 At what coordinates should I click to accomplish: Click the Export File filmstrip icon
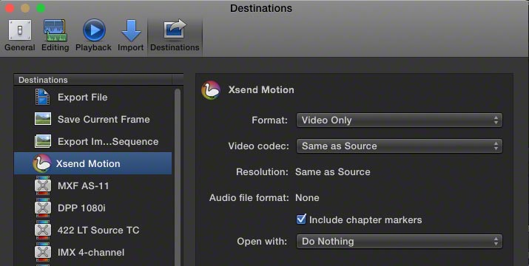coord(43,97)
